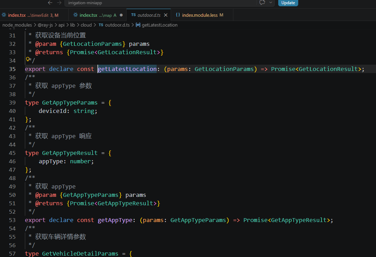The image size is (376, 257).
Task: Click the lightbulb code action icon
Action: tap(27, 60)
